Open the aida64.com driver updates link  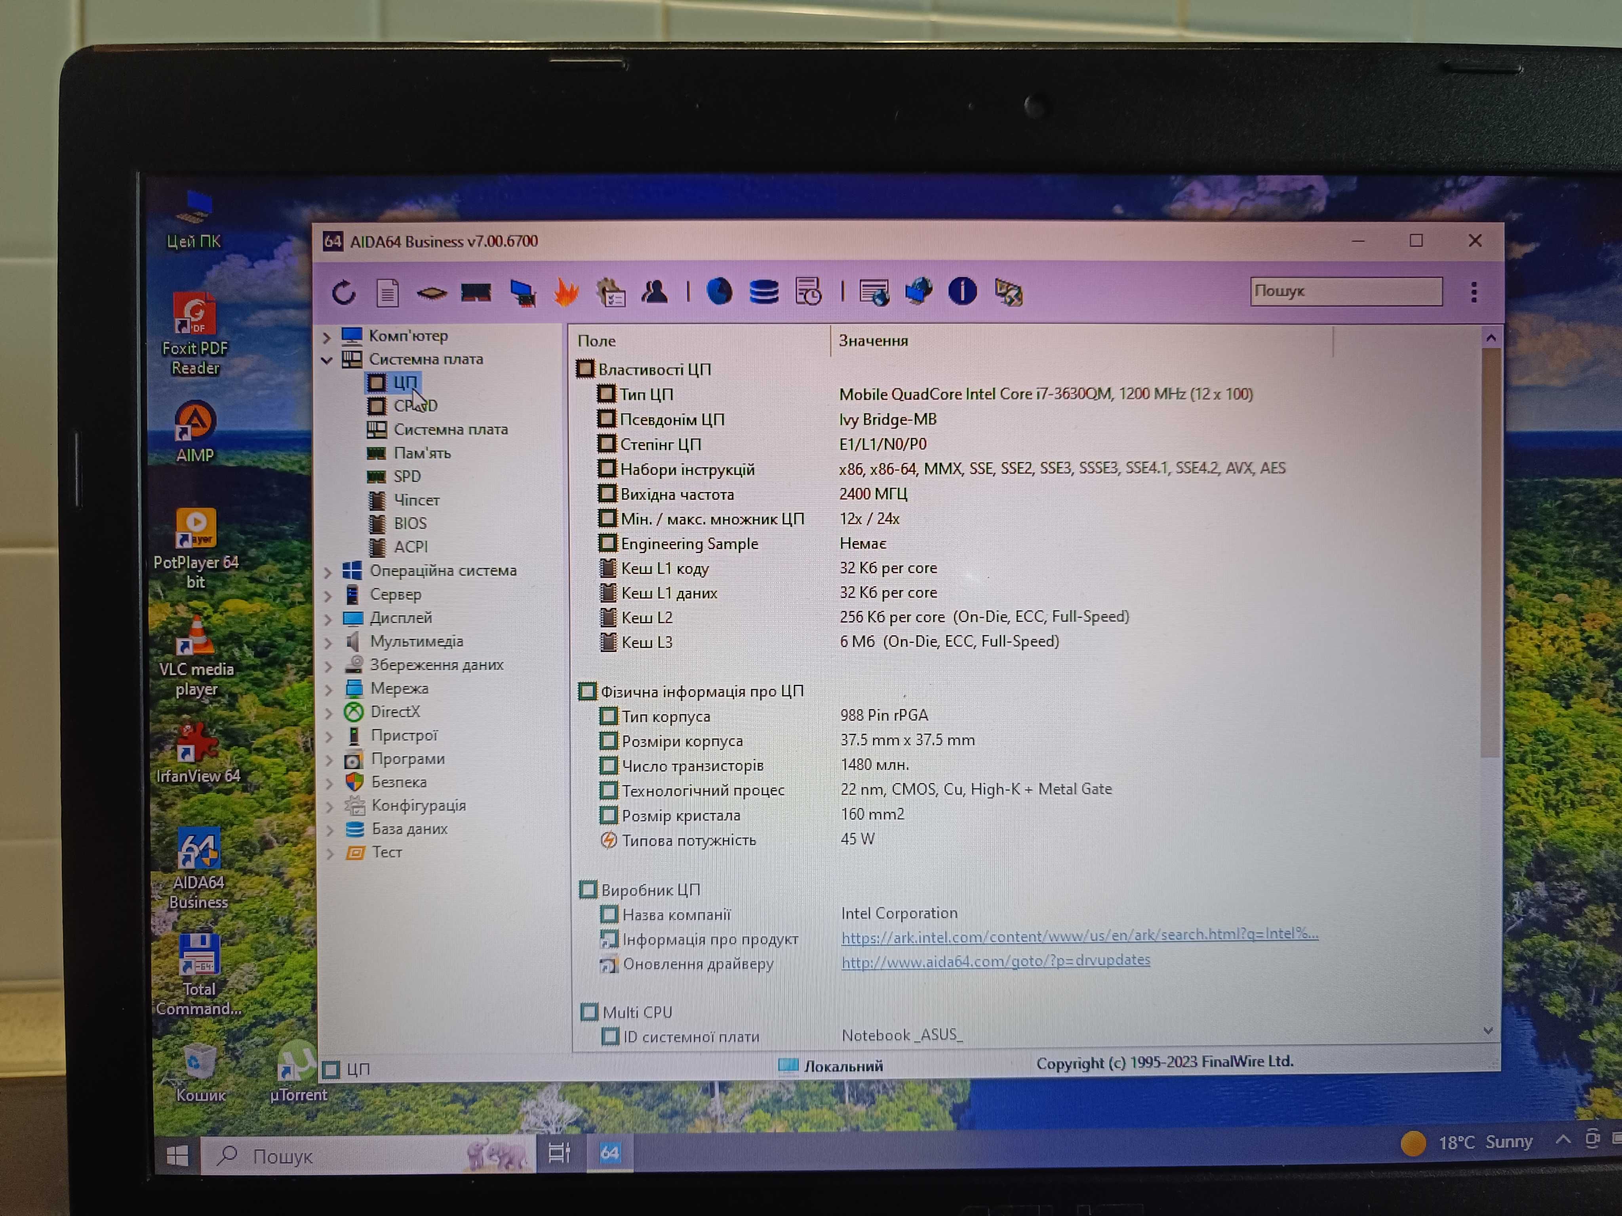995,960
